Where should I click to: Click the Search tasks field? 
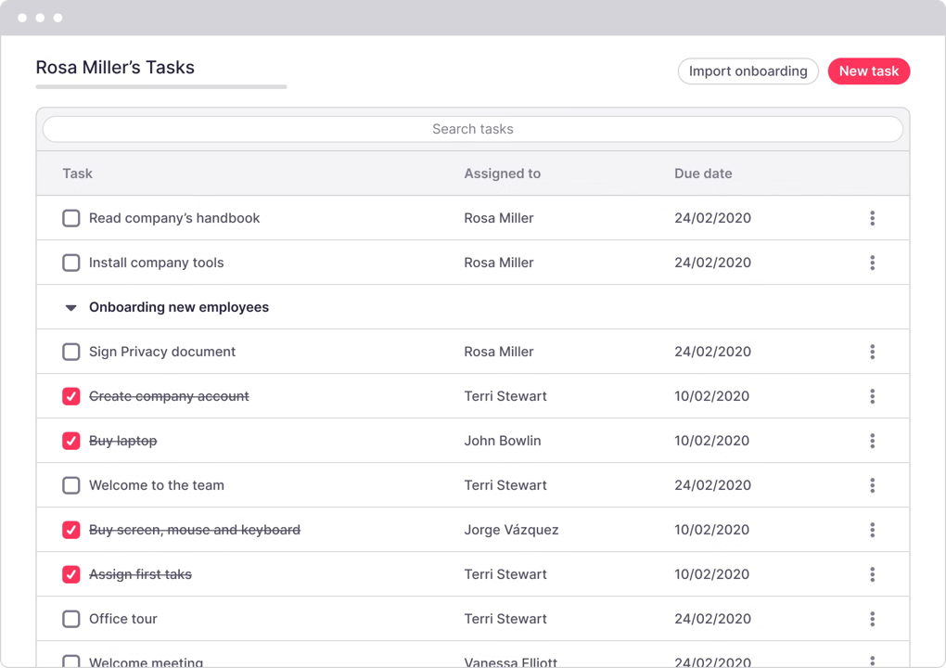tap(473, 129)
